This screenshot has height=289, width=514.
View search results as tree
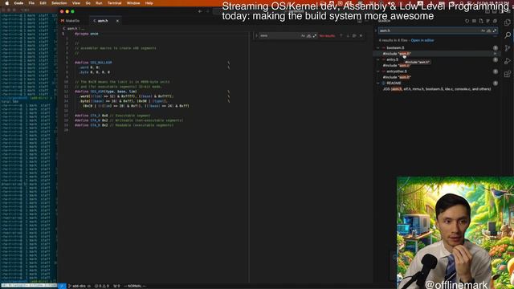click(x=487, y=21)
